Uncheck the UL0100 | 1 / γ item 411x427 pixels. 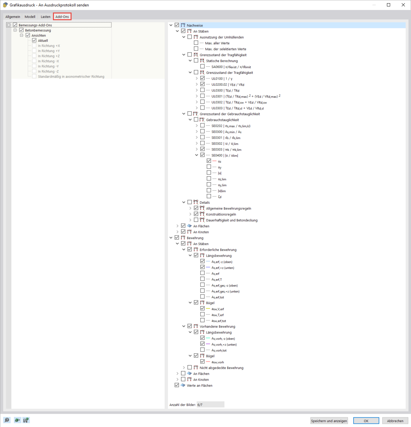click(202, 78)
